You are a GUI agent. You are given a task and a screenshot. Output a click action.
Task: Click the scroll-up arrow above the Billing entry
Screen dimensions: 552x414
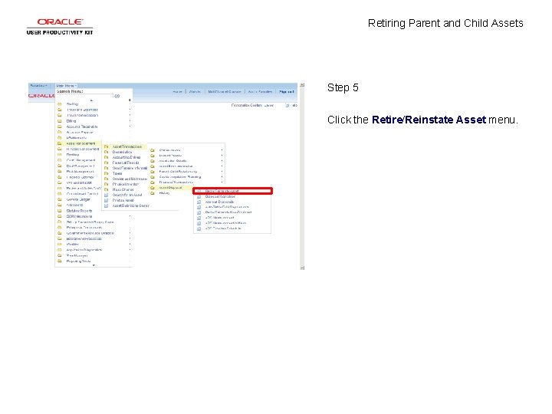pos(91,100)
